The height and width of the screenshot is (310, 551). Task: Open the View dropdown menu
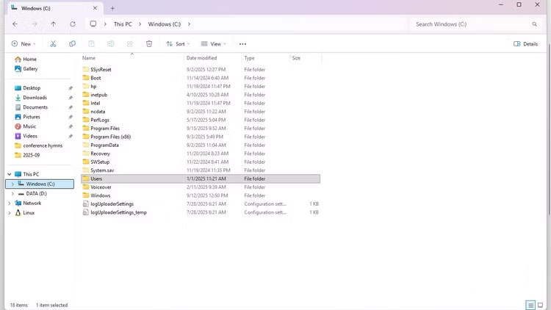coord(214,44)
